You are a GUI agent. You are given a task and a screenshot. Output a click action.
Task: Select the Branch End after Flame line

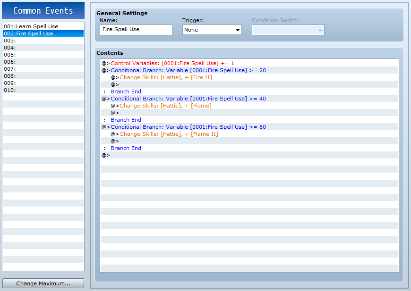pos(249,120)
